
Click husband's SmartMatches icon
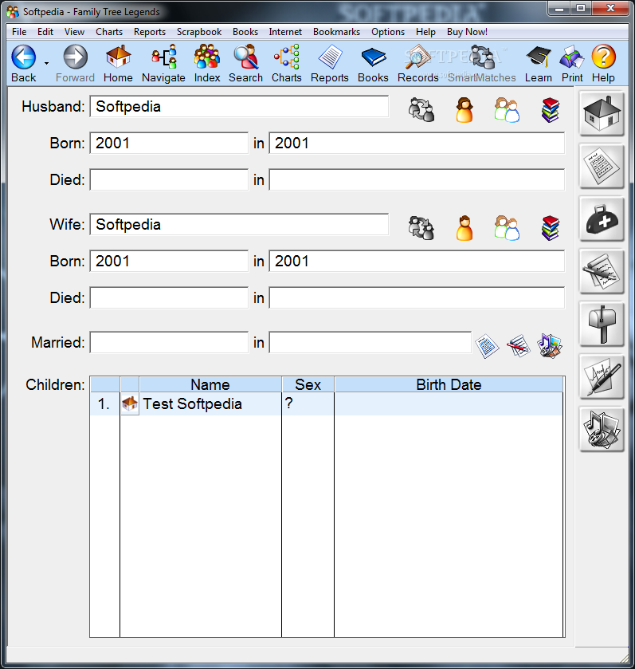pyautogui.click(x=421, y=110)
